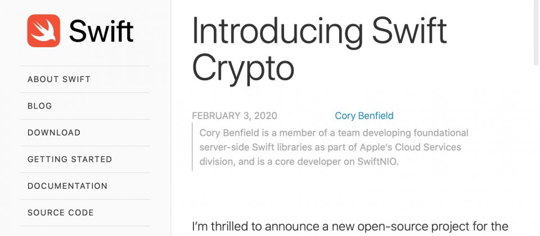Open the About Swift page
This screenshot has height=236, width=540.
[x=59, y=79]
